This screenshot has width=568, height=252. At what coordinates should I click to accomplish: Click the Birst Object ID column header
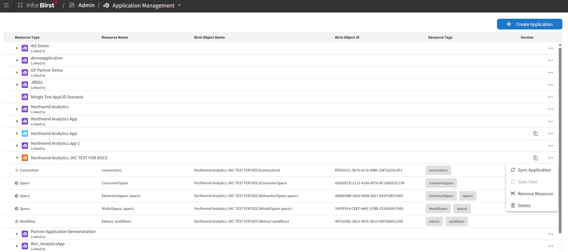(x=347, y=37)
